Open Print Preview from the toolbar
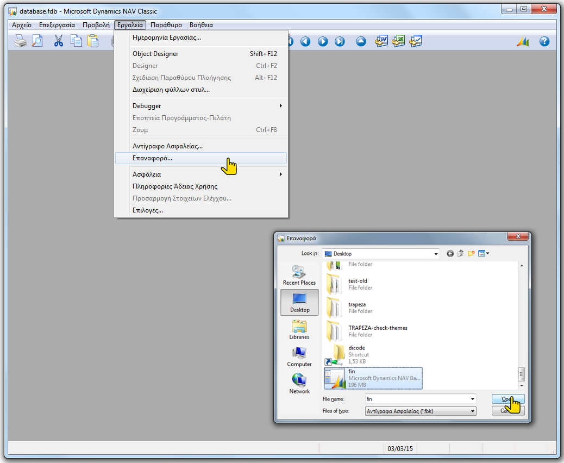The width and height of the screenshot is (564, 463). tap(37, 41)
